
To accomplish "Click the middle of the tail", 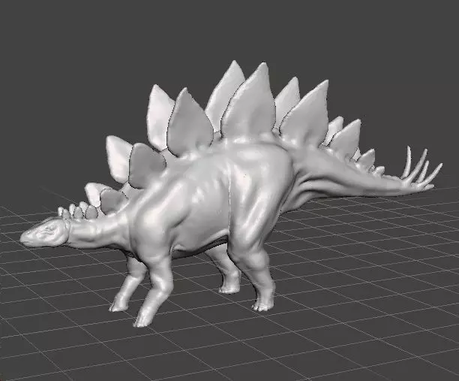I will point(351,180).
